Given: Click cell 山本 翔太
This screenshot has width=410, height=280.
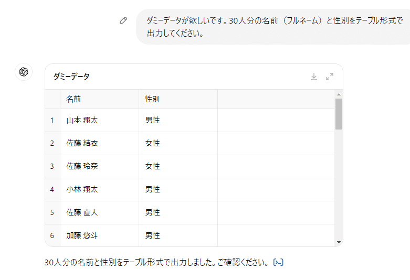Looking at the screenshot, I should [99, 121].
